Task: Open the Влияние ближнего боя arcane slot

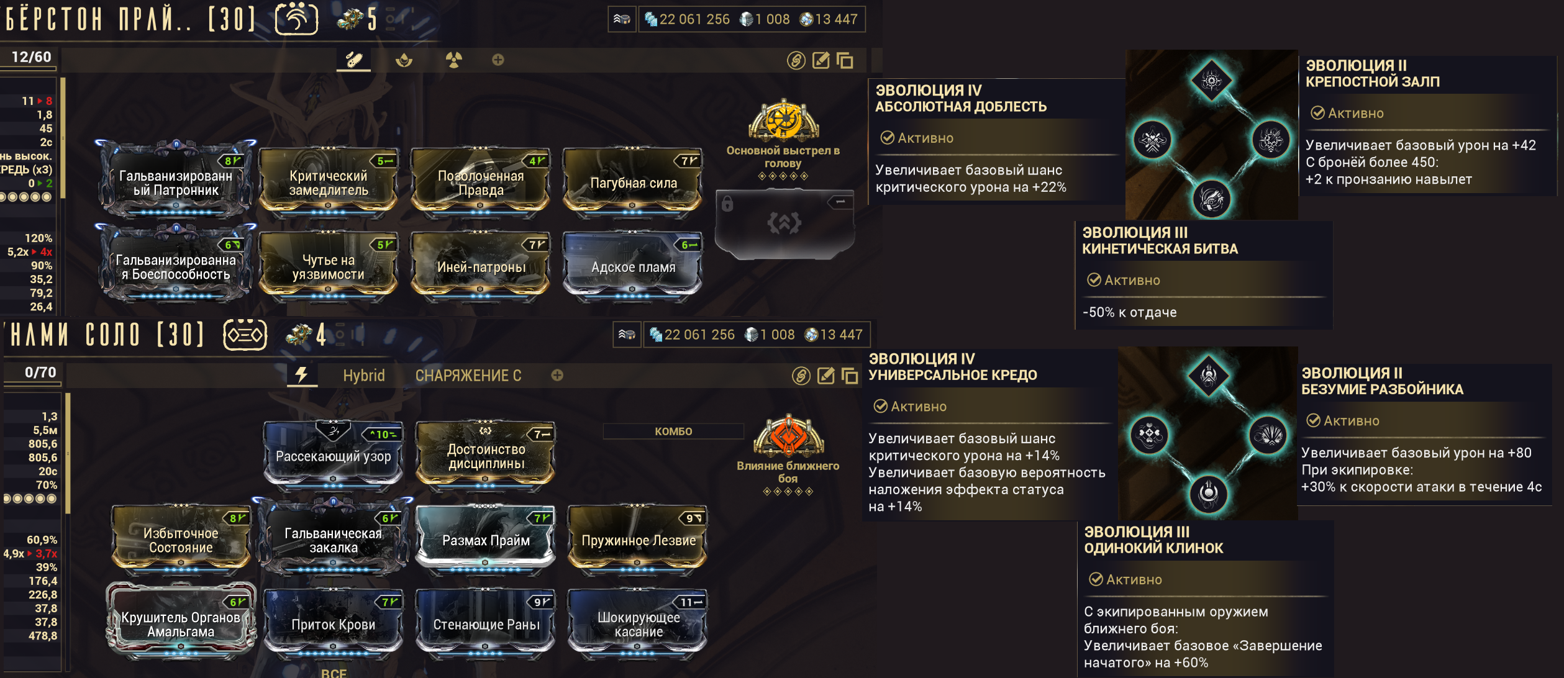Action: (x=788, y=436)
